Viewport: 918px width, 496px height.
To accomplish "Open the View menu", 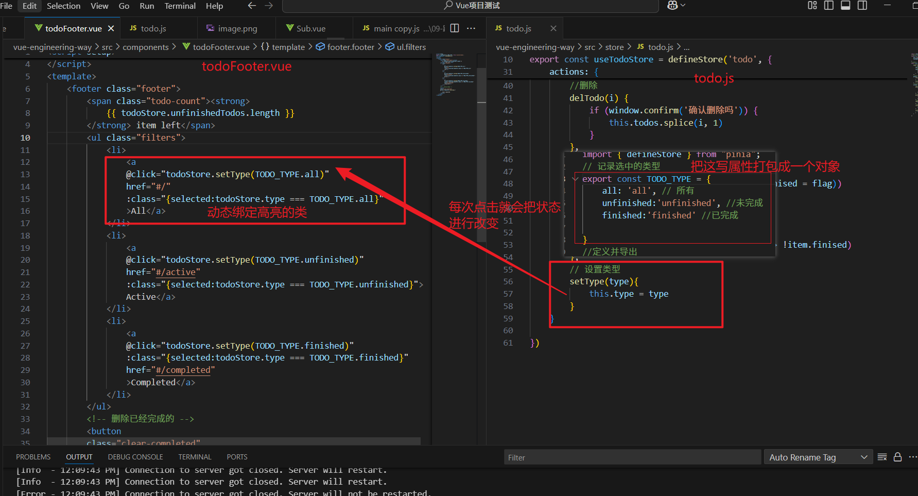I will [99, 6].
